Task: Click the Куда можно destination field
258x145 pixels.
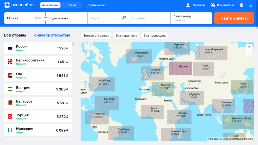Action: pyautogui.click(x=67, y=18)
